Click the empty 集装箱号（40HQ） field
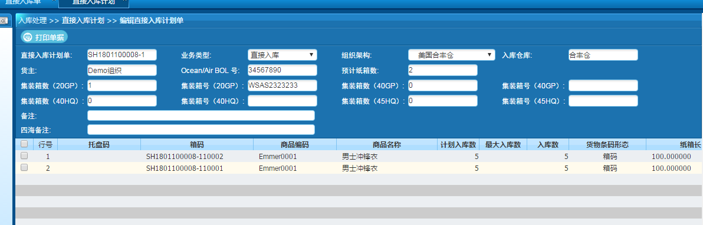The image size is (703, 225). pyautogui.click(x=282, y=101)
